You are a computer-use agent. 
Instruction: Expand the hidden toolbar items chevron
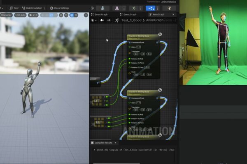[x=92, y=8]
